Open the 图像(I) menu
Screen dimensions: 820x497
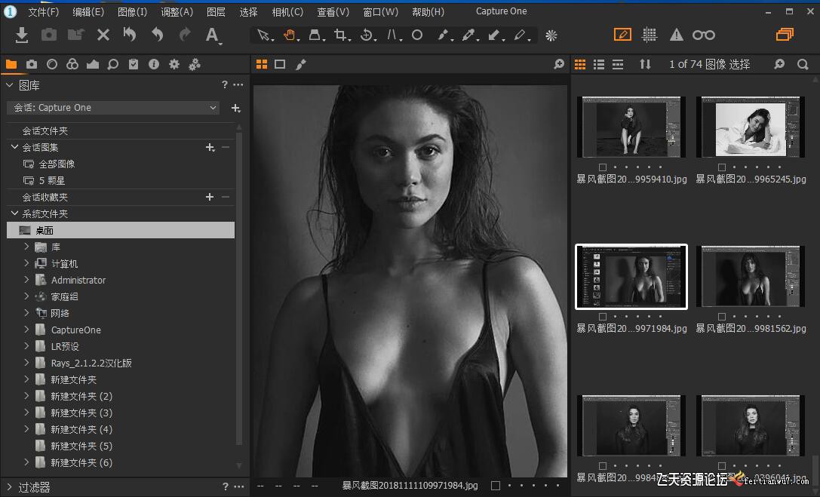click(132, 12)
